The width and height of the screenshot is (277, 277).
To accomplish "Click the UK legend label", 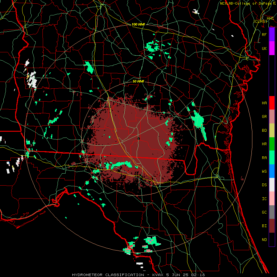I will [264, 48].
